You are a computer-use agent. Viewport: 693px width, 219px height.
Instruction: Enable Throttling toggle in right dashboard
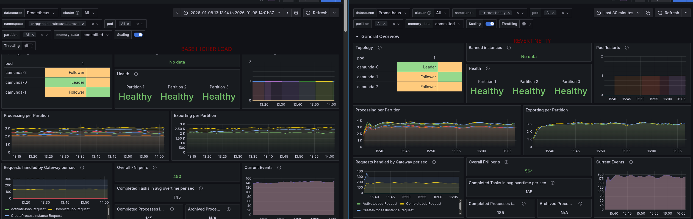pos(526,24)
